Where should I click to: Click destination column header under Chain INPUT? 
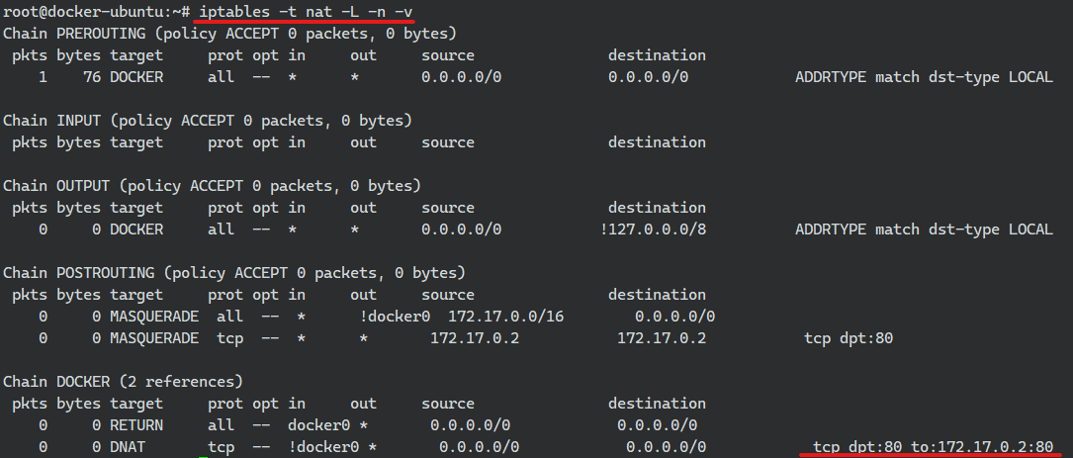click(x=657, y=141)
